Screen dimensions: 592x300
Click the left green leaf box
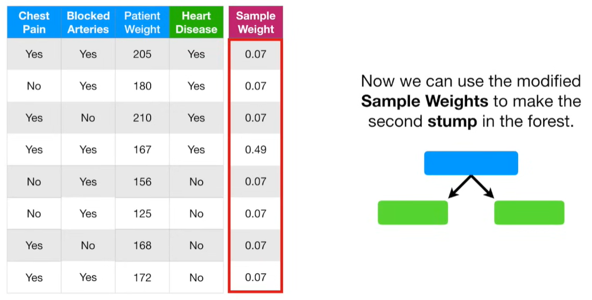pyautogui.click(x=413, y=212)
